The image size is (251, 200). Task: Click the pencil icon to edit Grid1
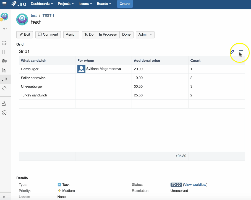click(x=232, y=52)
